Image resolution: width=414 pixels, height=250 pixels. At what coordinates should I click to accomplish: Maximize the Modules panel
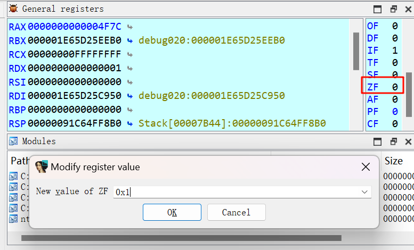coord(378,142)
